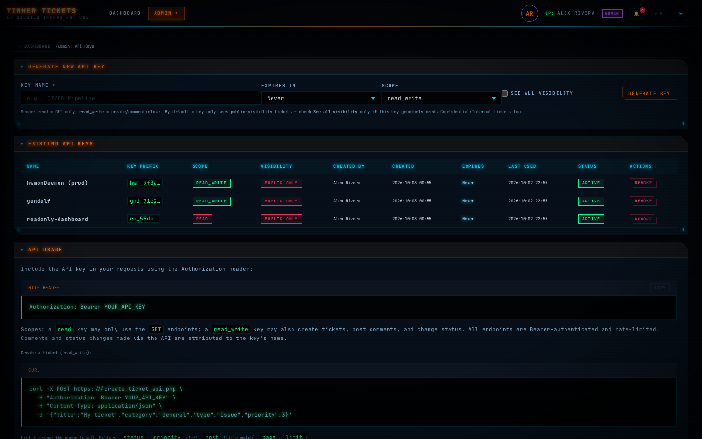This screenshot has width=702, height=439.
Task: Select the ro_55de… key prefix
Action: [x=143, y=219]
